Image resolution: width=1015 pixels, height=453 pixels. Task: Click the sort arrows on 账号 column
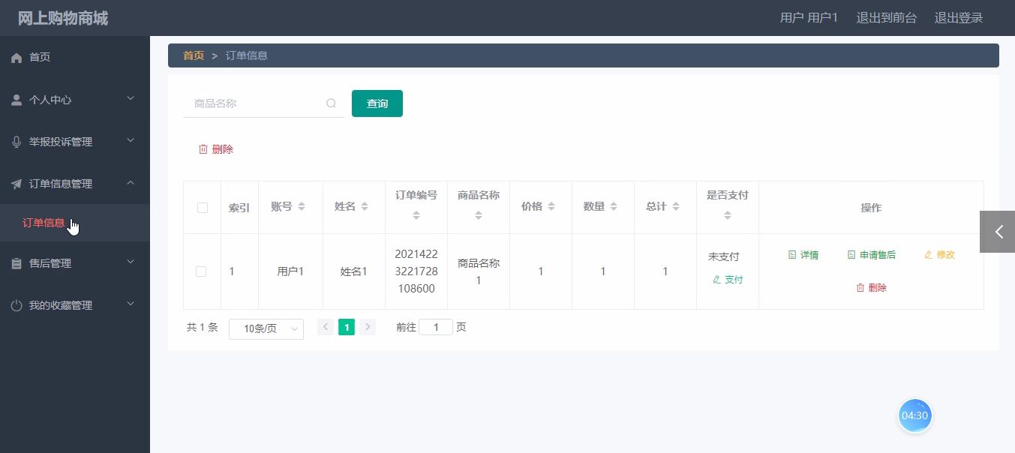click(302, 207)
